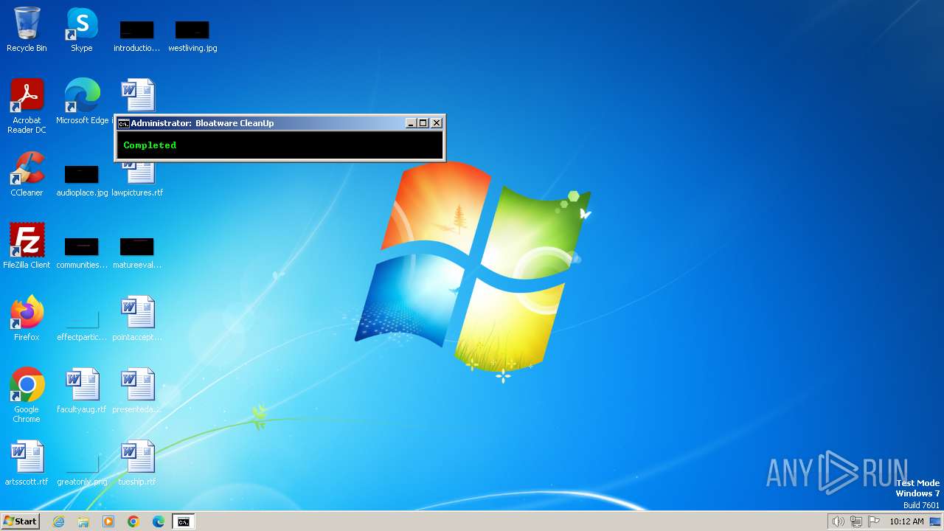Screen dimensions: 944x531
Task: Open Chrome from the taskbar
Action: pyautogui.click(x=133, y=521)
